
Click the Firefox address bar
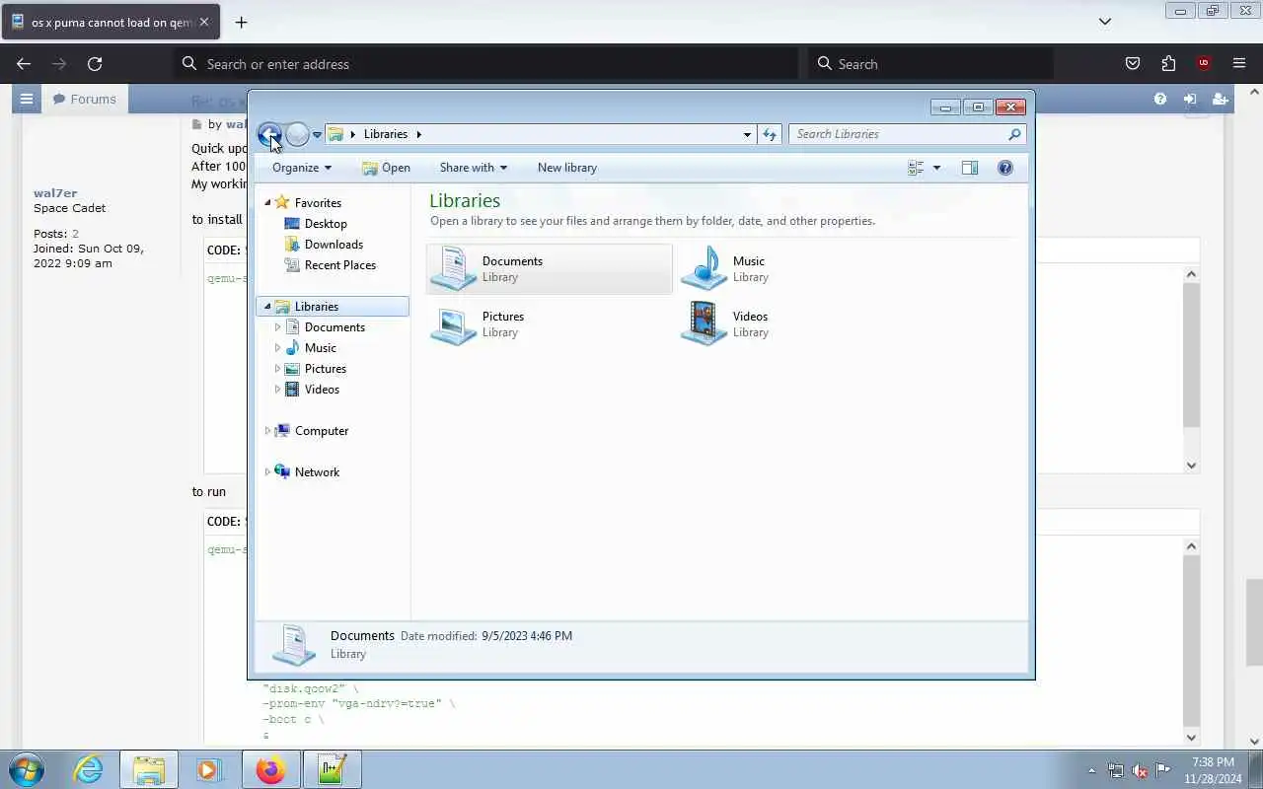tap(486, 63)
